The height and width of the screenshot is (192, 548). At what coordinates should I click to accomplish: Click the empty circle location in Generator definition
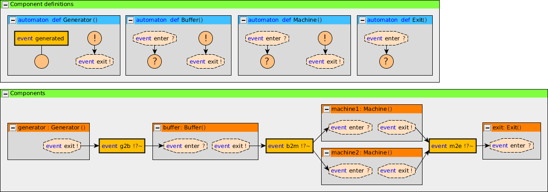coord(41,61)
